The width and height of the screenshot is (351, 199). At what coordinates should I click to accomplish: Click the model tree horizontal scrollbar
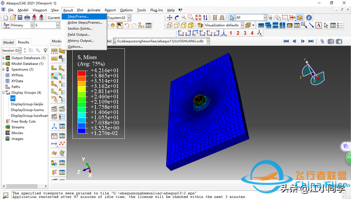pyautogui.click(x=25, y=186)
